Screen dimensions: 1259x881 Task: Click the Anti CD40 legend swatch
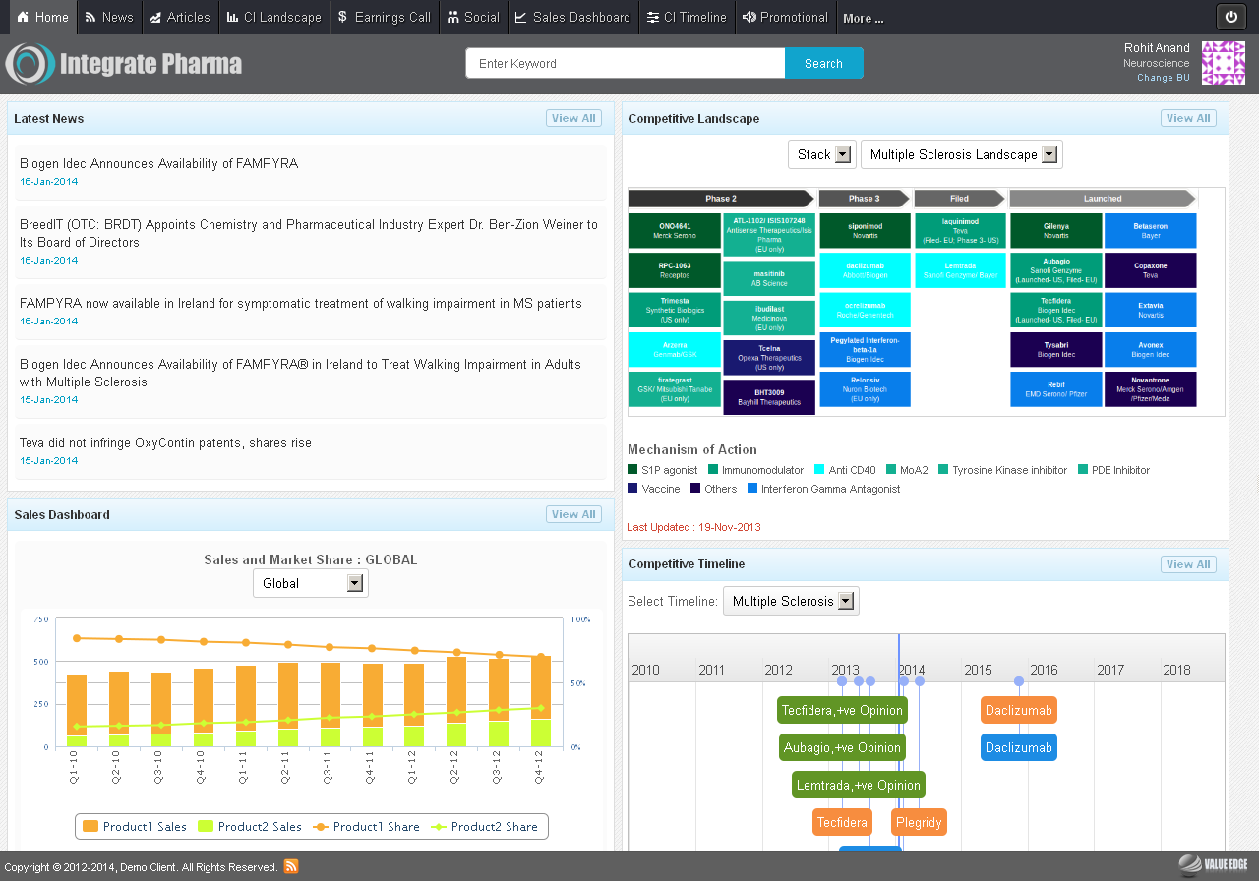pyautogui.click(x=817, y=470)
